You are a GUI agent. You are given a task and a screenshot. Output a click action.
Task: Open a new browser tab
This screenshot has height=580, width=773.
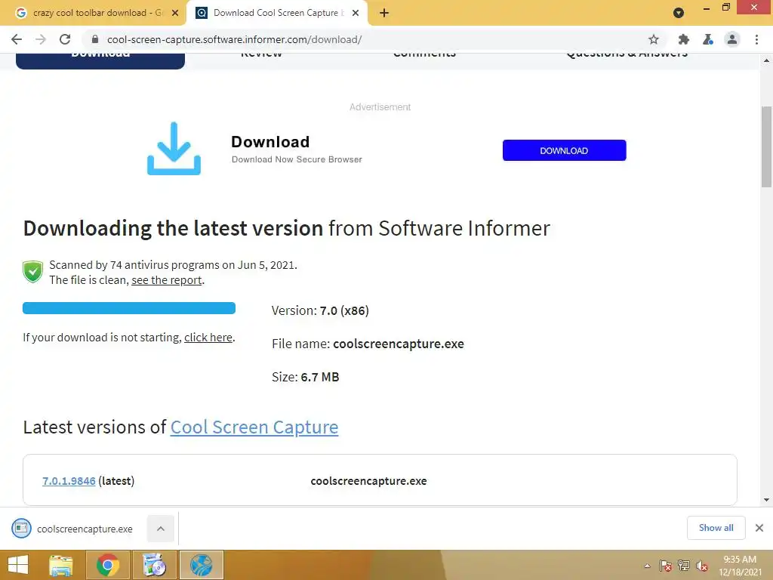384,13
